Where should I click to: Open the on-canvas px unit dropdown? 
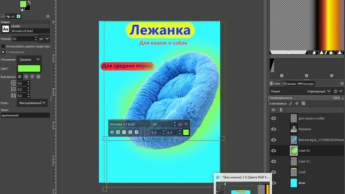click(183, 124)
